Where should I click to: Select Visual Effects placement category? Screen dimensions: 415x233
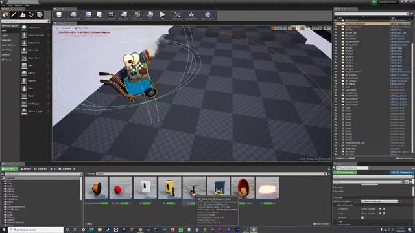click(8, 45)
